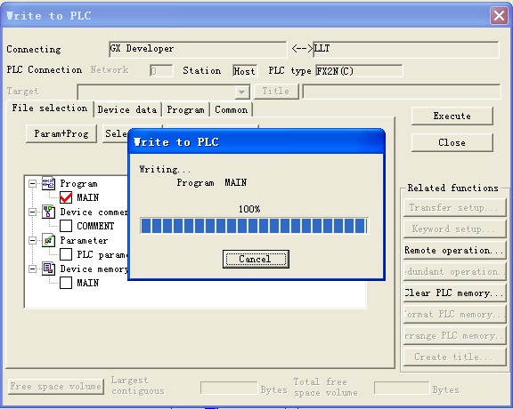Click the Parameter tree node icon
The width and height of the screenshot is (513, 409).
point(48,240)
